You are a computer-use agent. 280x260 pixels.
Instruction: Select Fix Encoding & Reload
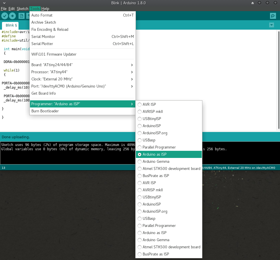point(82,29)
